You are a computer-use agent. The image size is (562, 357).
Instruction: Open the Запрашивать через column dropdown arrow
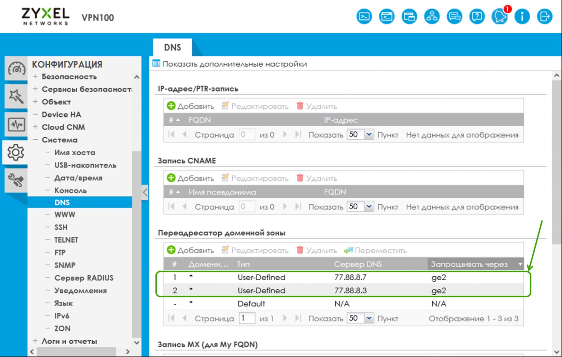click(520, 264)
